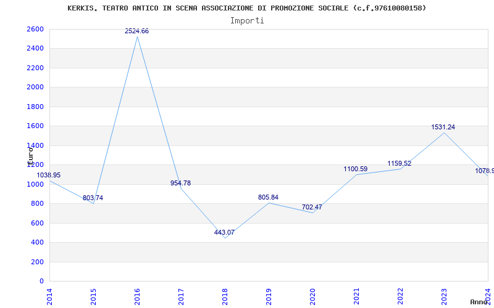
Task: Select the 1531.24 data label for 2023
Action: (x=443, y=127)
